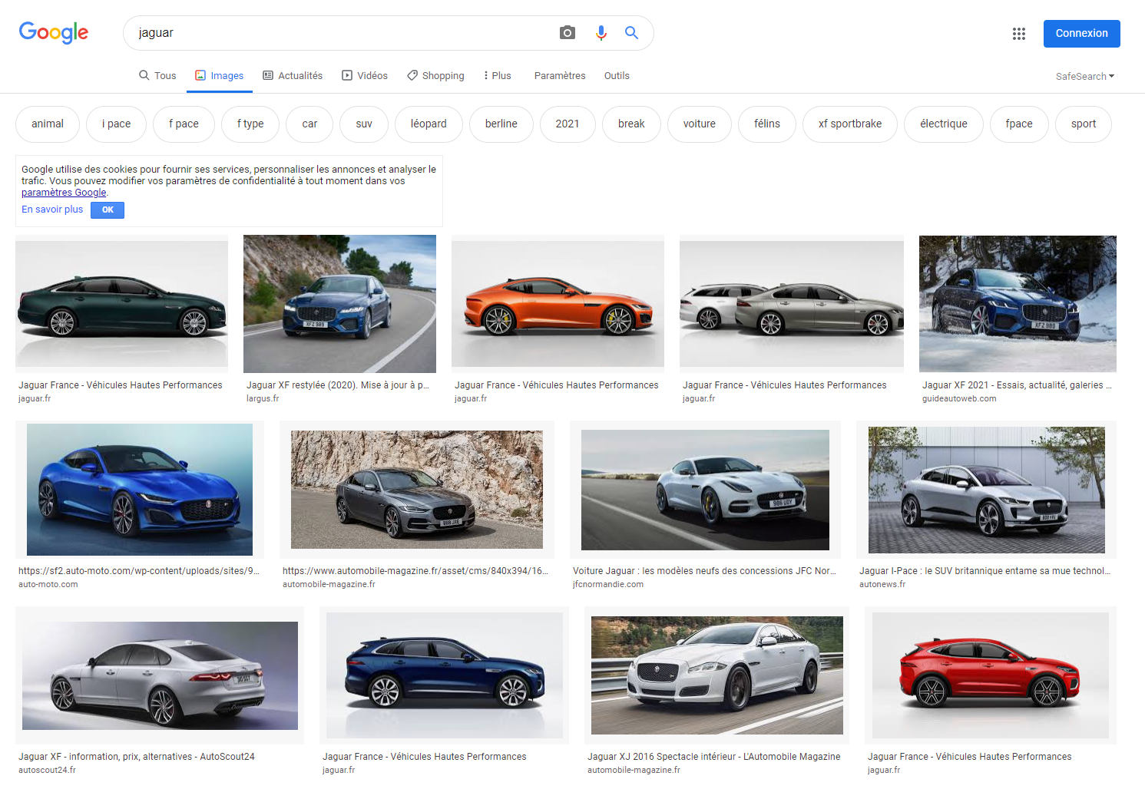Click the largus.fr source link
This screenshot has width=1145, height=789.
tap(263, 399)
